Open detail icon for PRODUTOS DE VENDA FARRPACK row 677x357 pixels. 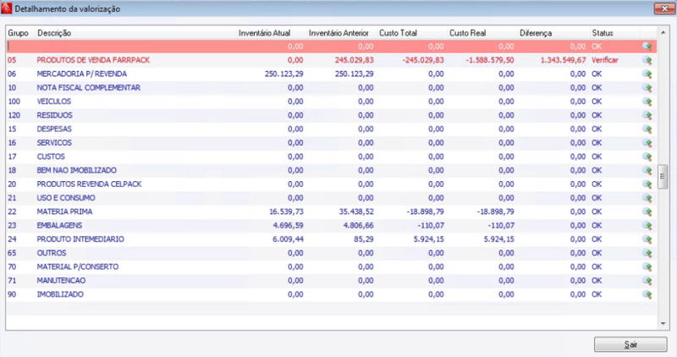click(647, 60)
